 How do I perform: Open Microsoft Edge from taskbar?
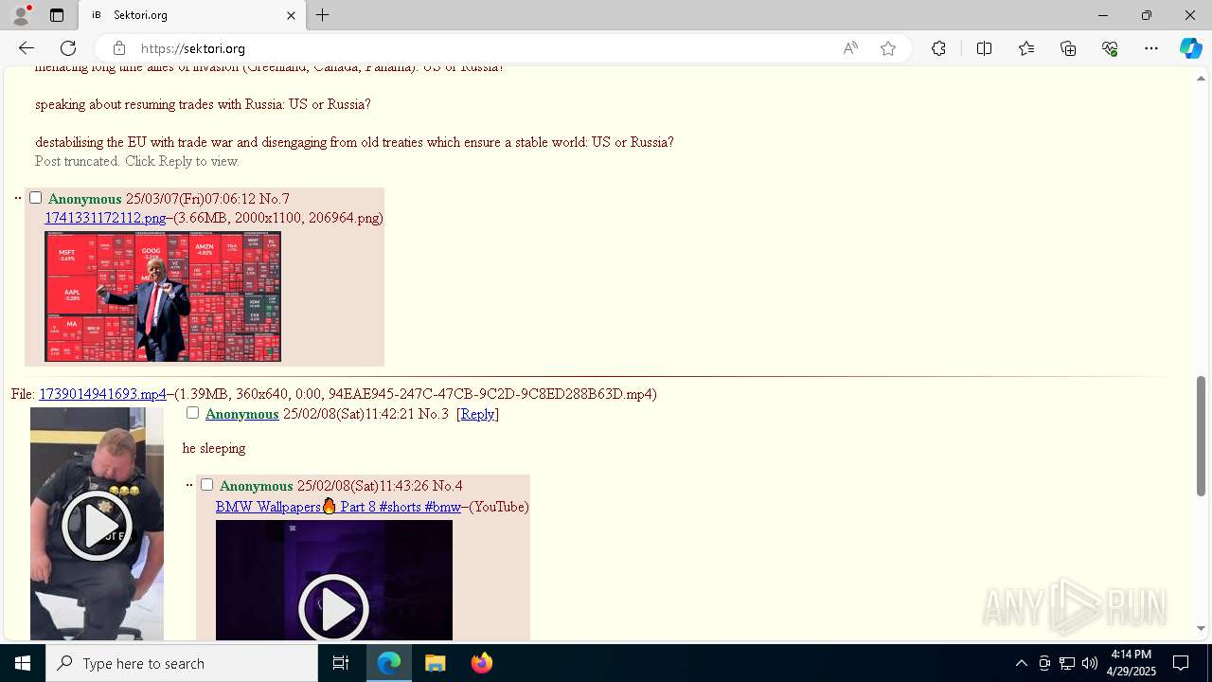pyautogui.click(x=389, y=663)
